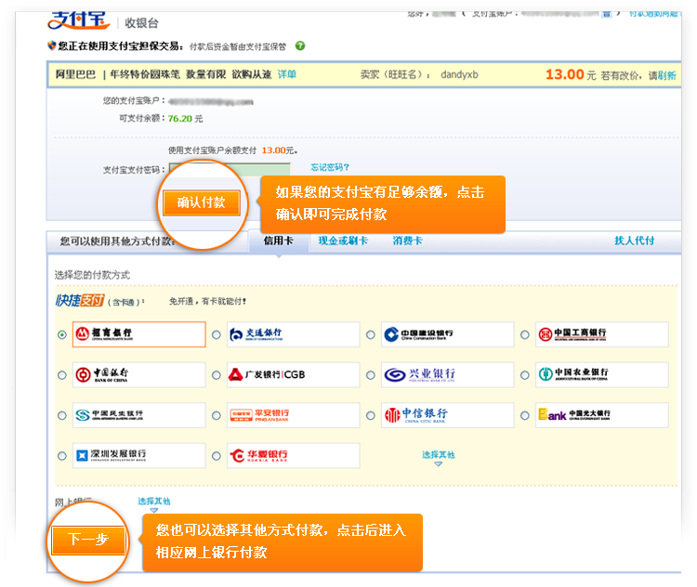Click the guarantee shield icon
Screen dimensions: 697x587
(52, 46)
